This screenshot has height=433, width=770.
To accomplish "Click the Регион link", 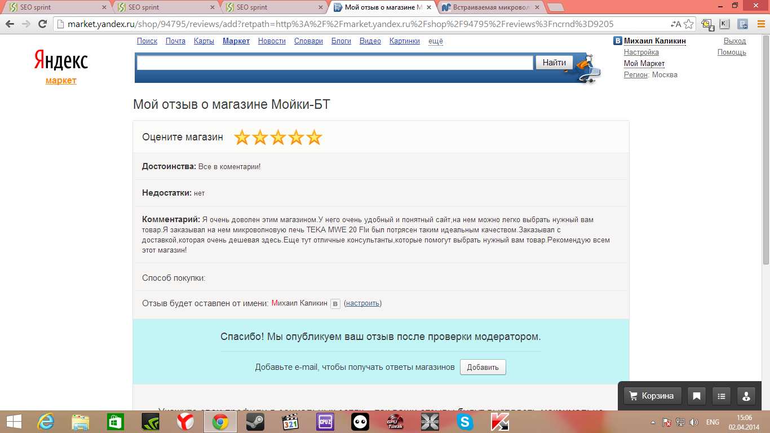I will (x=636, y=75).
